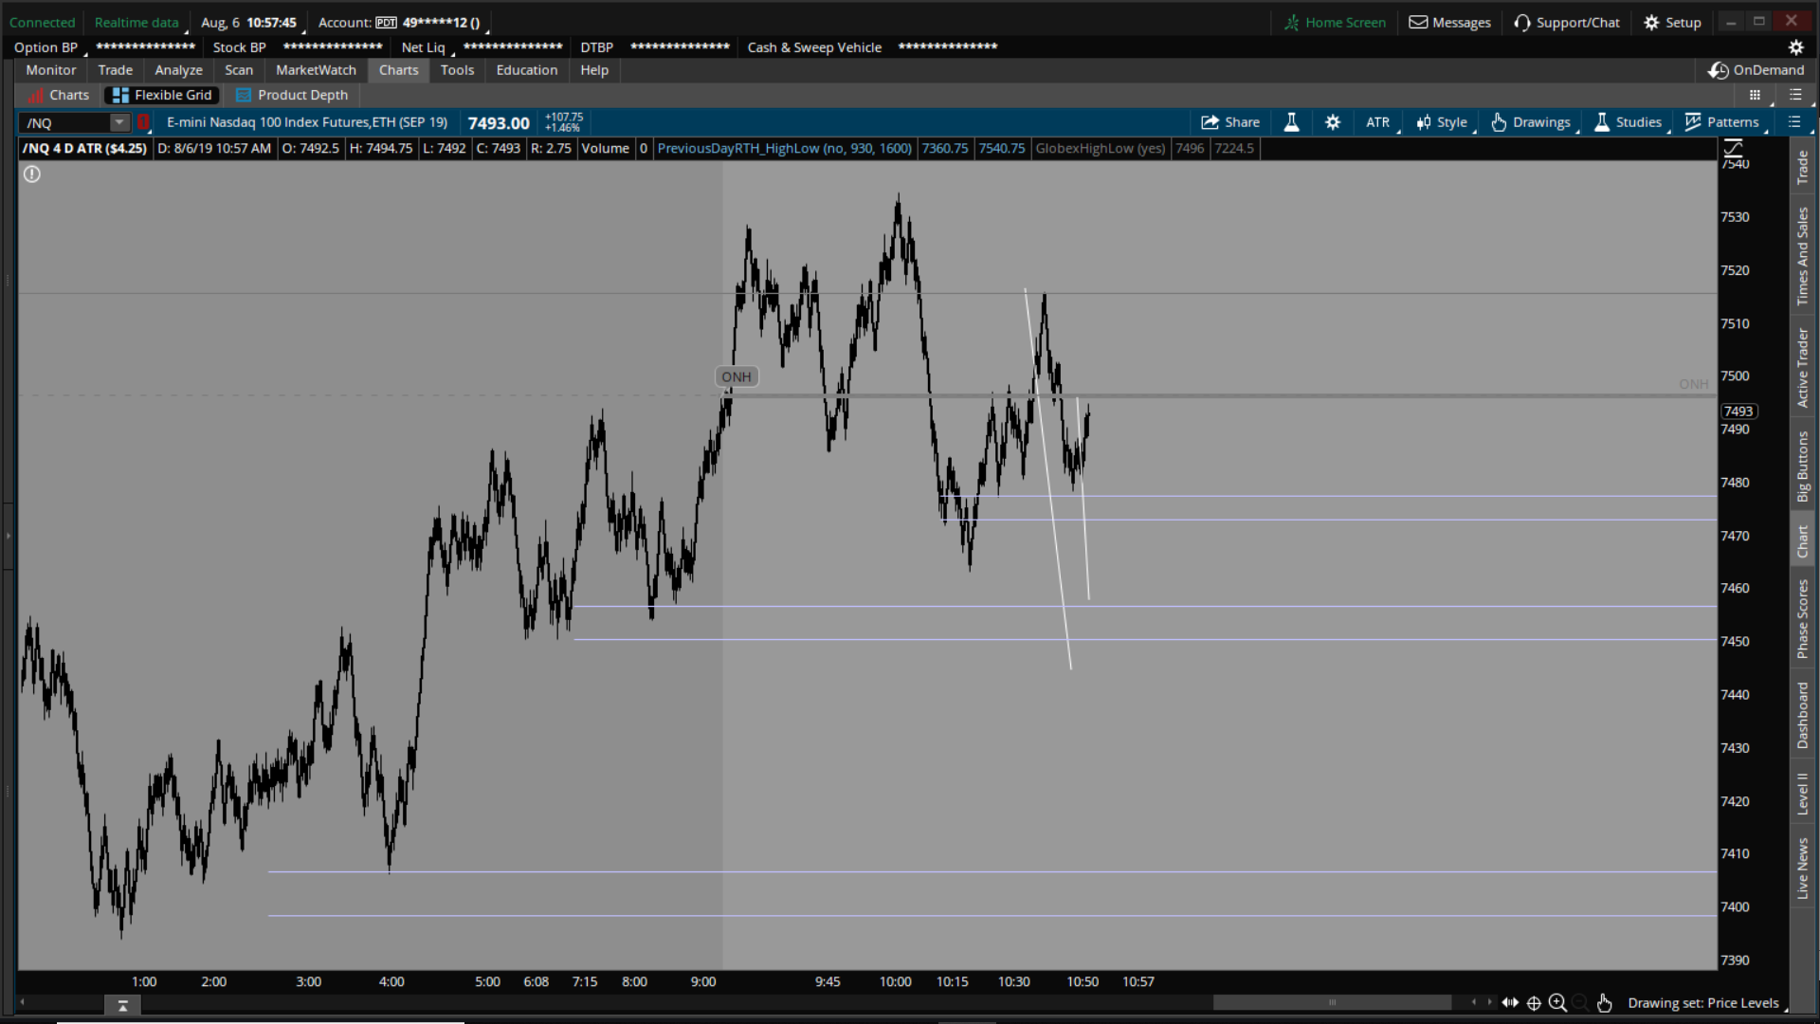Click the ONH price level bubble
The image size is (1820, 1024).
pos(737,377)
